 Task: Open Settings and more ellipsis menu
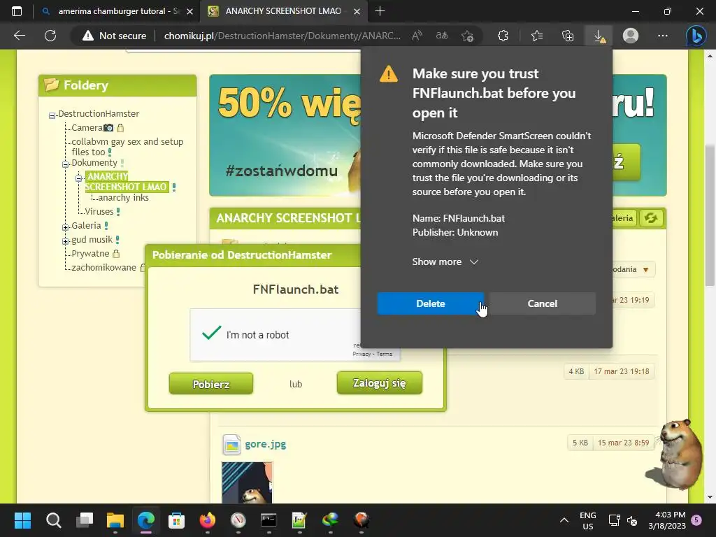click(663, 36)
